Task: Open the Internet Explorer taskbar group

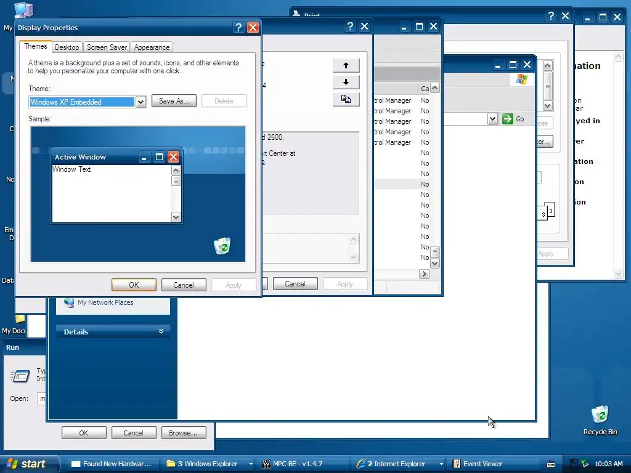Action: click(x=399, y=464)
